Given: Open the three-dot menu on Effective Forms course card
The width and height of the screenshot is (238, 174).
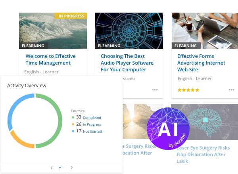Looking at the screenshot, I should (231, 90).
